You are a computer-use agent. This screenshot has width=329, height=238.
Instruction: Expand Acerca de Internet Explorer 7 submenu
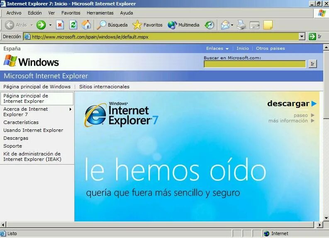(71, 109)
